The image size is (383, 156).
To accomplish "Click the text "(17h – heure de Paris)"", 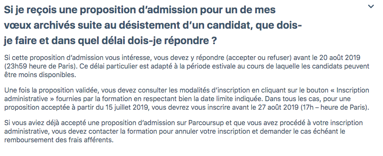I will pos(334,108).
